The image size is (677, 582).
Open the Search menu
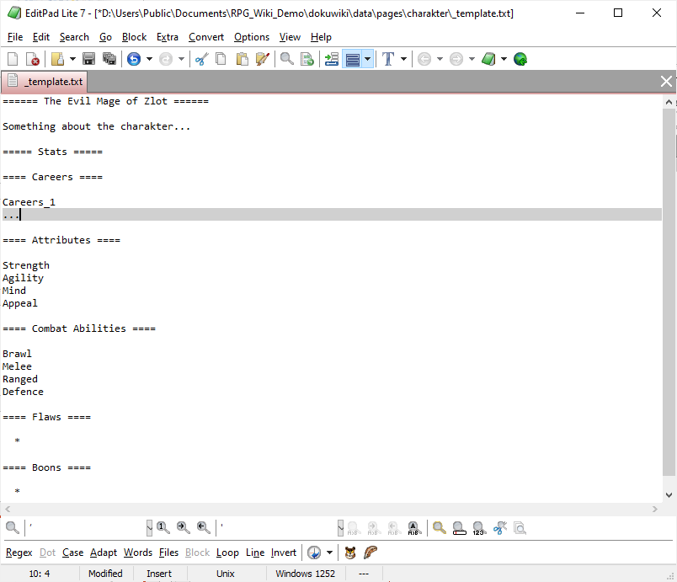(x=74, y=37)
